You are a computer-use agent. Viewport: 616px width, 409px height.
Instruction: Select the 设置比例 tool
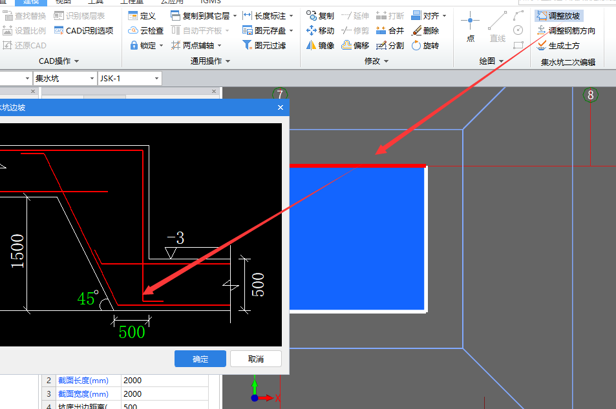25,30
